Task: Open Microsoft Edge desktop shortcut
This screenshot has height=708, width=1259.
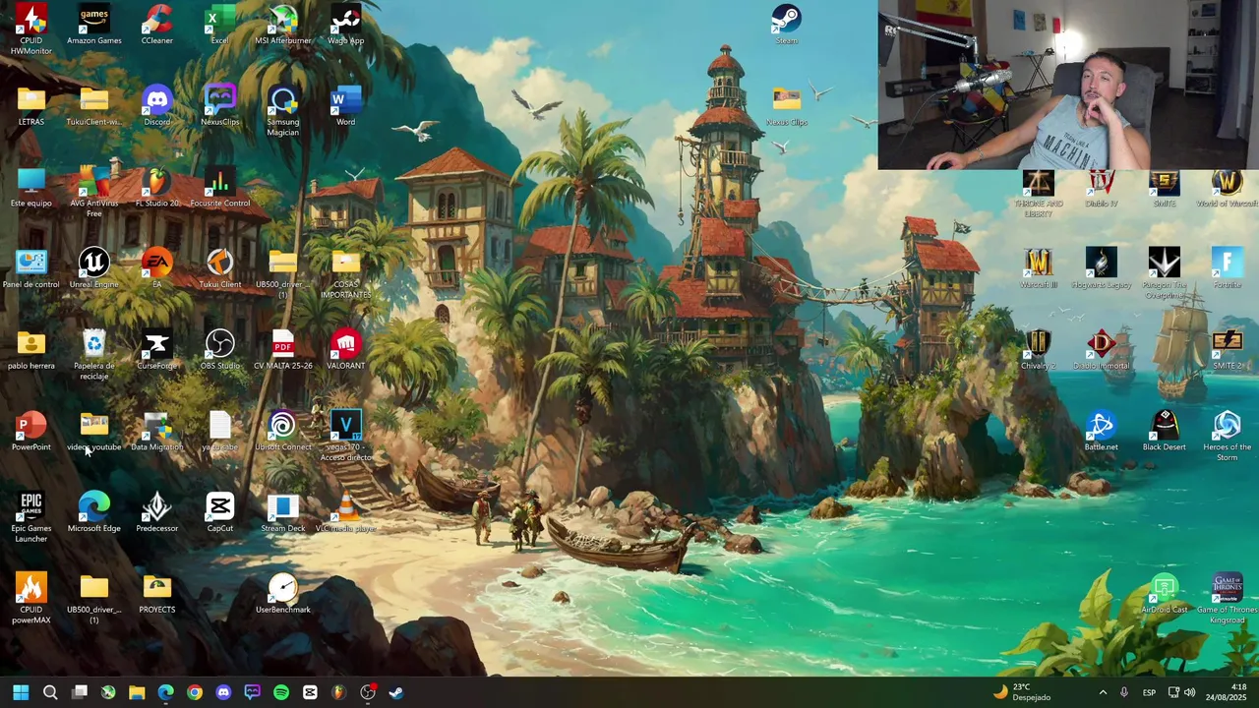Action: 94,512
